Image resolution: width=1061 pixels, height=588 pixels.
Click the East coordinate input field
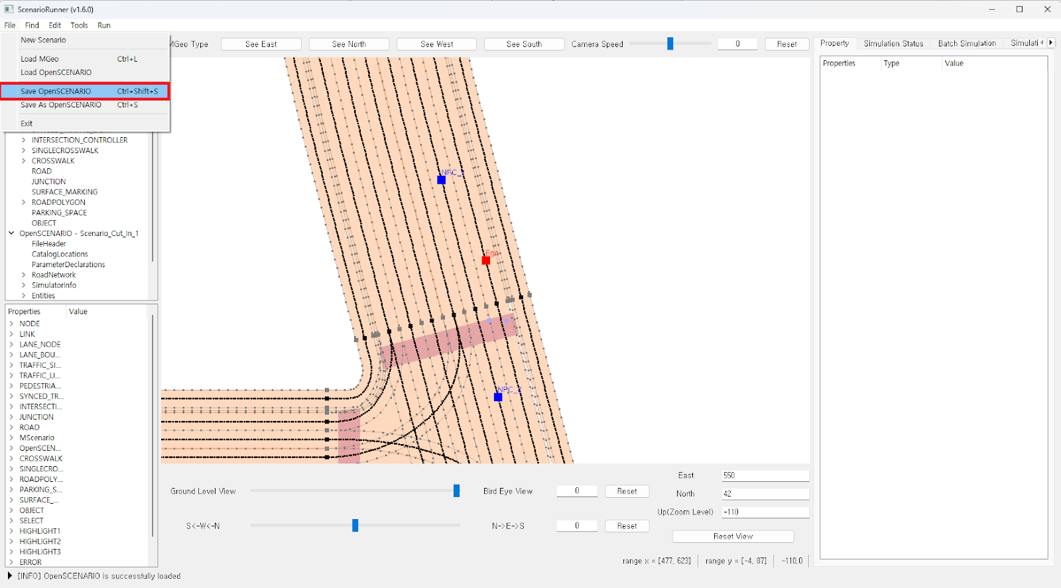765,475
